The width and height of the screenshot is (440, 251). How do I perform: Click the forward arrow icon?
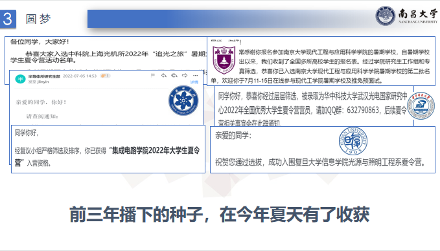pyautogui.click(x=185, y=75)
